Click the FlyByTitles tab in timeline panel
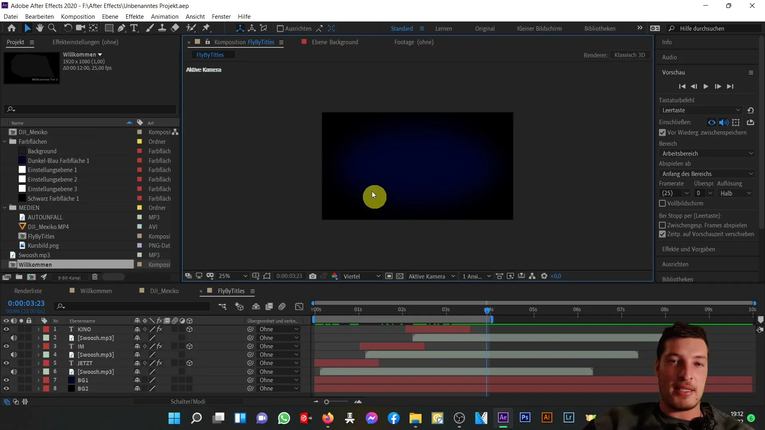The height and width of the screenshot is (430, 765). (231, 291)
